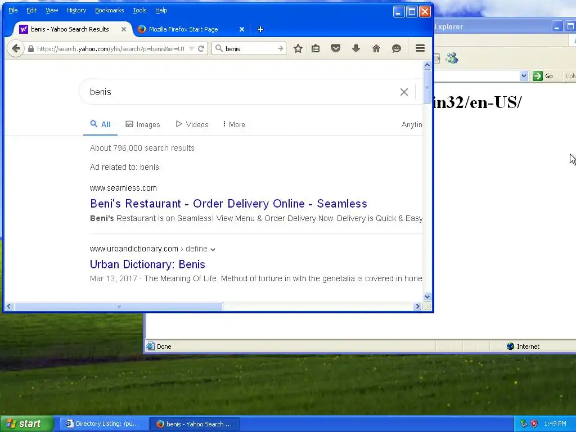Bookmark this page with the star icon
The width and height of the screenshot is (576, 432).
tap(298, 48)
